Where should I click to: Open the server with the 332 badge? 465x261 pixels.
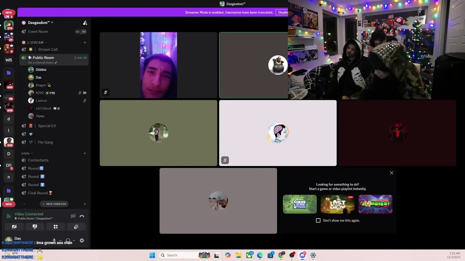click(9, 142)
